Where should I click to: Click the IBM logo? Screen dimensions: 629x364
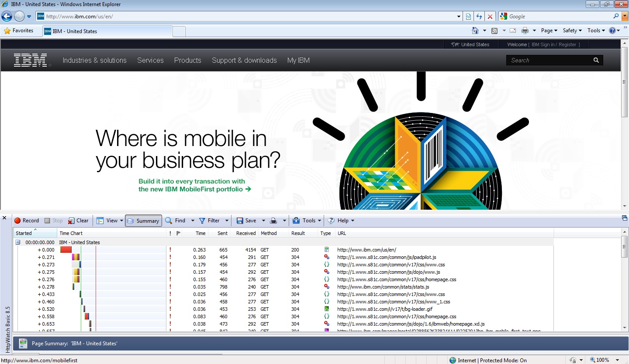click(31, 60)
